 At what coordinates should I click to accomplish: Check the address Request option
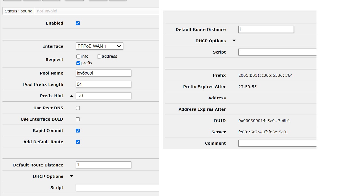point(99,56)
